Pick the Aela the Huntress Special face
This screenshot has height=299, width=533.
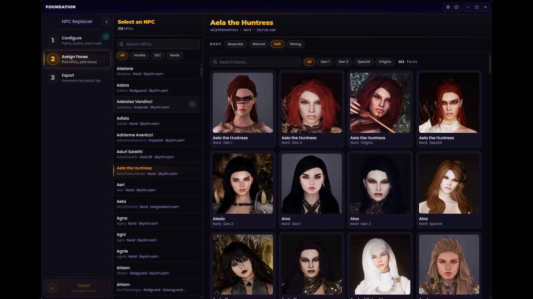click(449, 109)
